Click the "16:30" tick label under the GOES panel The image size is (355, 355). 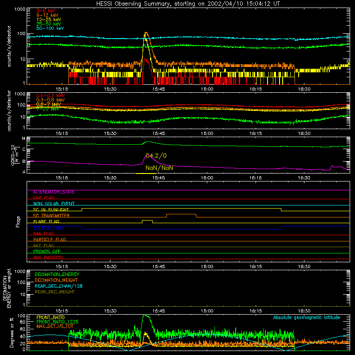pyautogui.click(x=304, y=178)
